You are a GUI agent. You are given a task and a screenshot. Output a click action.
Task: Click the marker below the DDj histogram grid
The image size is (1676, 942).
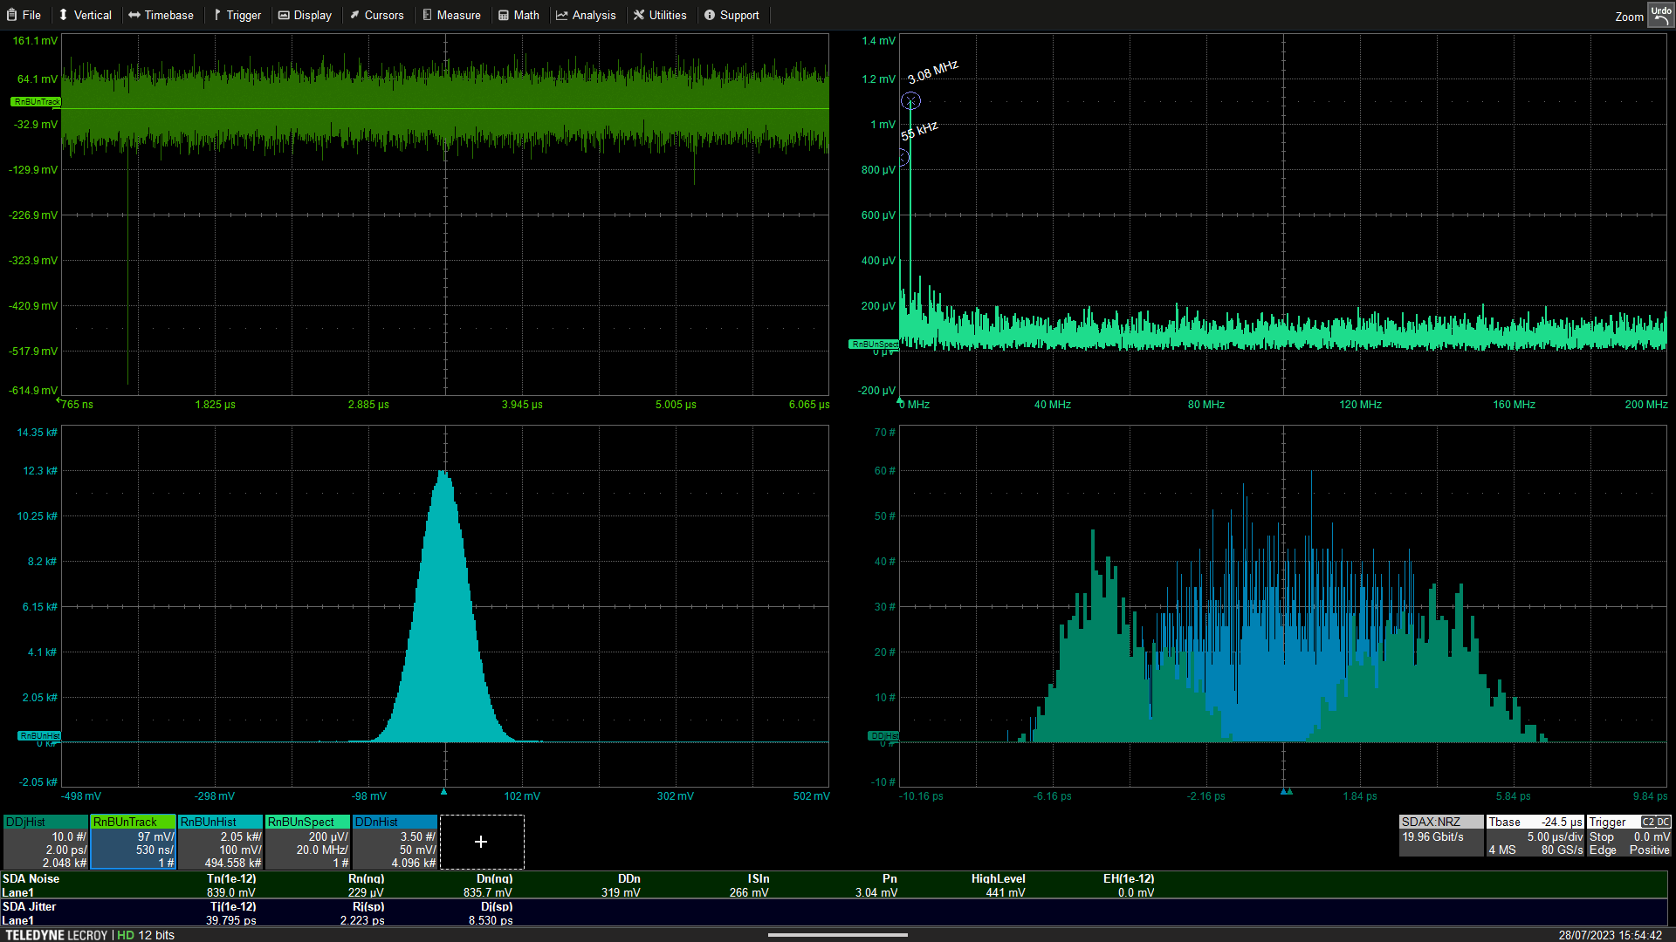point(1286,792)
